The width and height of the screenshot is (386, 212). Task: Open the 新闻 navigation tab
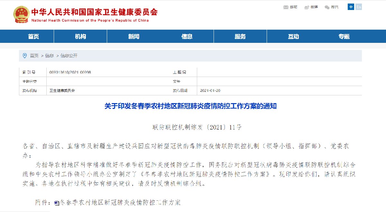[x=134, y=36]
